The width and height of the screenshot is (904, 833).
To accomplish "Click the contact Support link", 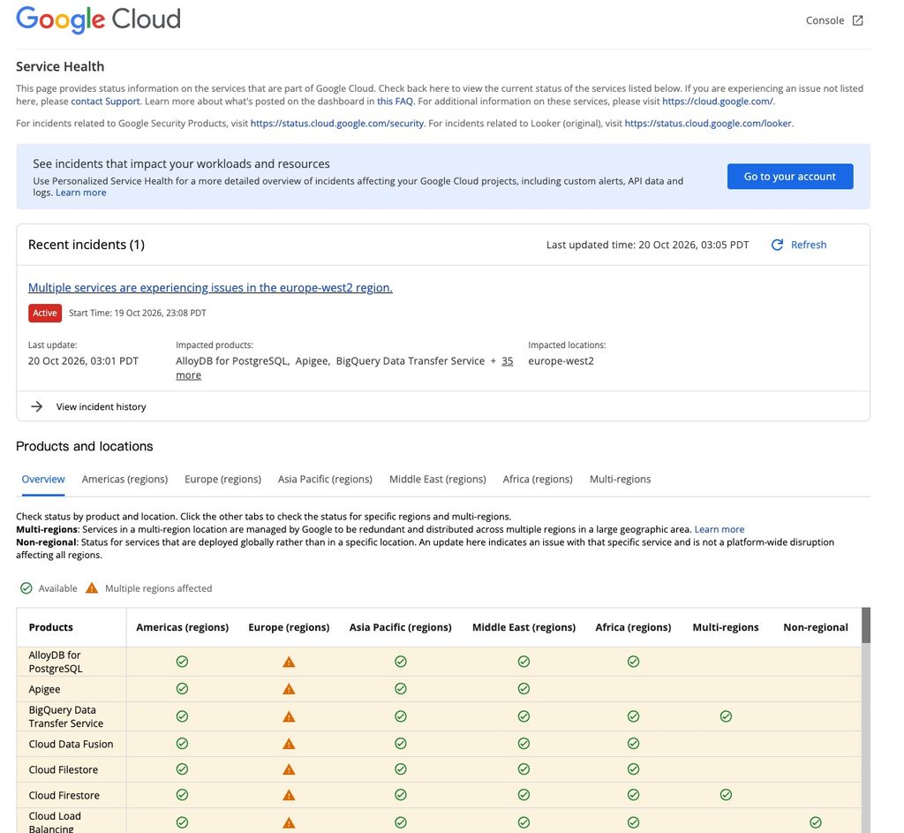I will (x=106, y=101).
